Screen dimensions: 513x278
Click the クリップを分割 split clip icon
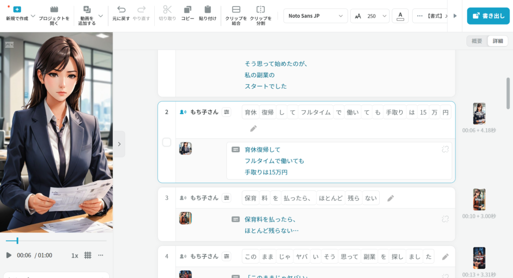261,10
